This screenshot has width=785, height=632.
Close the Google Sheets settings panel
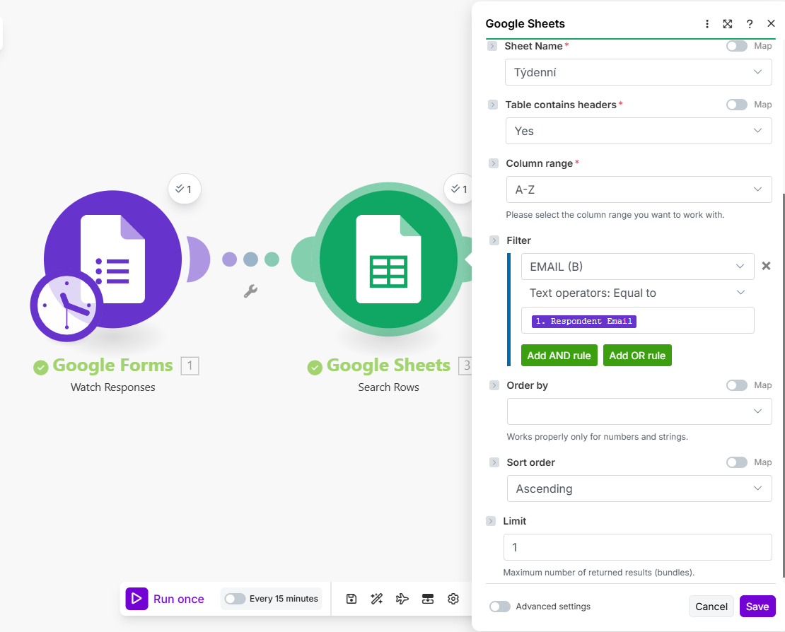pyautogui.click(x=771, y=23)
